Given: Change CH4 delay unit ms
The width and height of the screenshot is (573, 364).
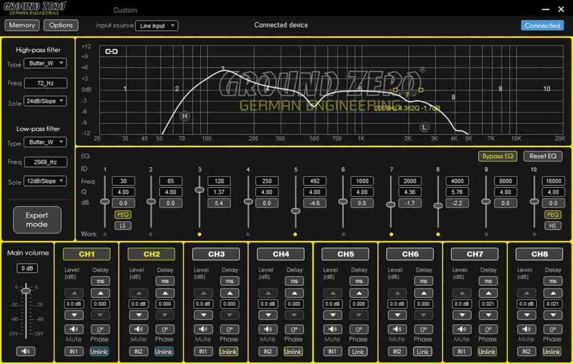Looking at the screenshot, I should point(294,281).
